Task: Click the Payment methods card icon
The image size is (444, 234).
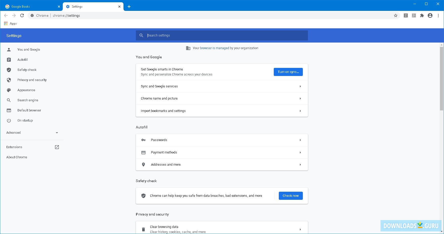Action: click(x=143, y=152)
